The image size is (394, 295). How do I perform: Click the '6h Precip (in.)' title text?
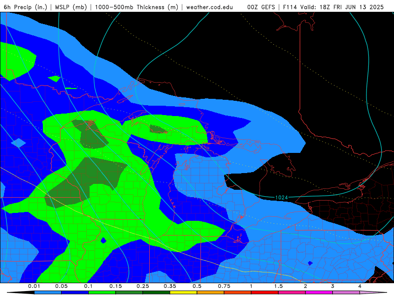click(x=26, y=7)
